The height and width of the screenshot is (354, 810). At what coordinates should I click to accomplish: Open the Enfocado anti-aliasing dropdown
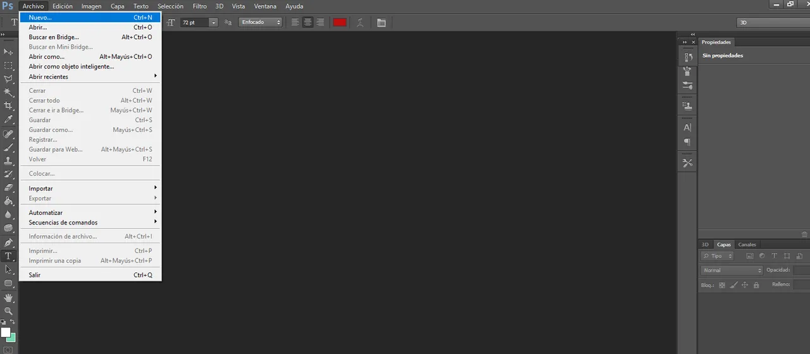click(260, 22)
